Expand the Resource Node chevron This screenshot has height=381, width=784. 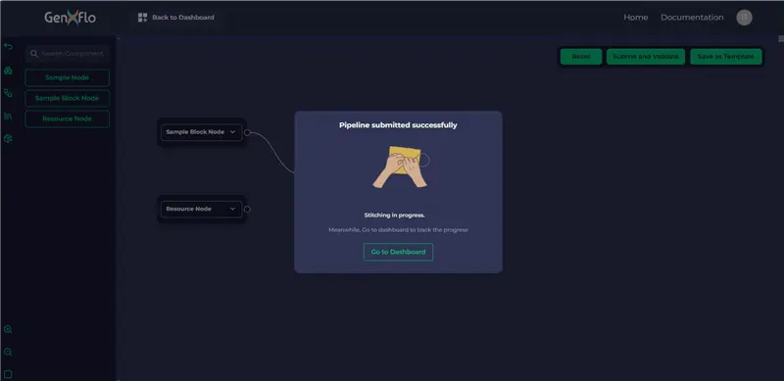pos(232,209)
